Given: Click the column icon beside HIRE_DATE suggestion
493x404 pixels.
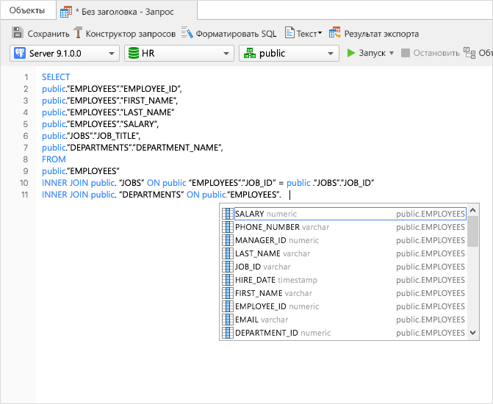Looking at the screenshot, I should [228, 280].
